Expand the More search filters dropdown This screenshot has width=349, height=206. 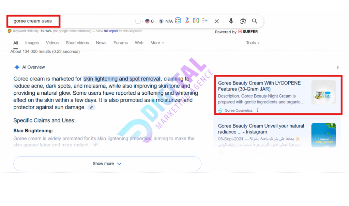157,43
